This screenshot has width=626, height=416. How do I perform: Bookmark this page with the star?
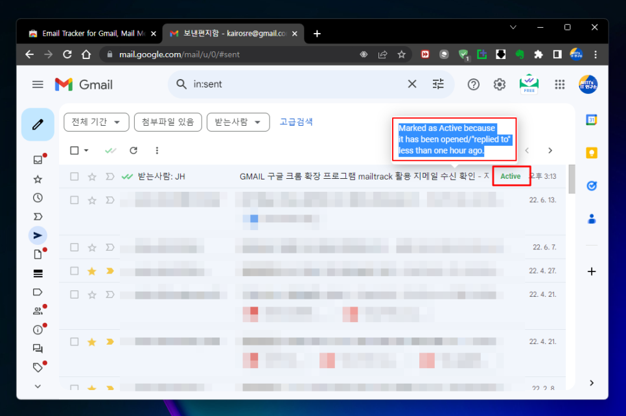[x=402, y=54]
